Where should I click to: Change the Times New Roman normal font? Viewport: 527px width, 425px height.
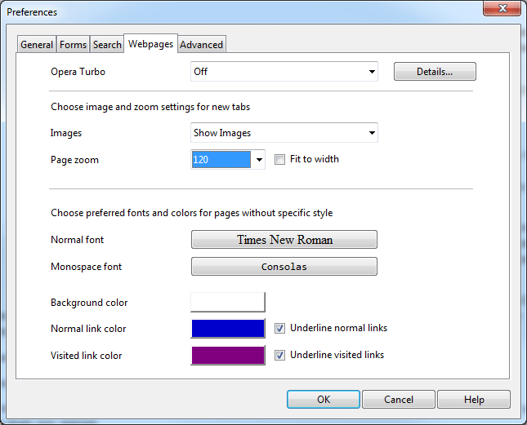point(284,240)
